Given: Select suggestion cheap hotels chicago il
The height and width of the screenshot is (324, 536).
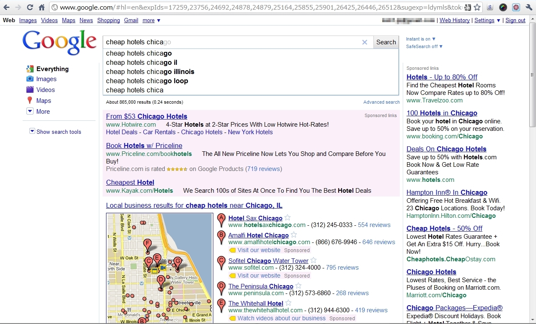Looking at the screenshot, I should [251, 62].
